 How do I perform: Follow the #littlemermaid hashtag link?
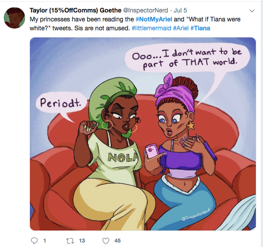coord(151,28)
